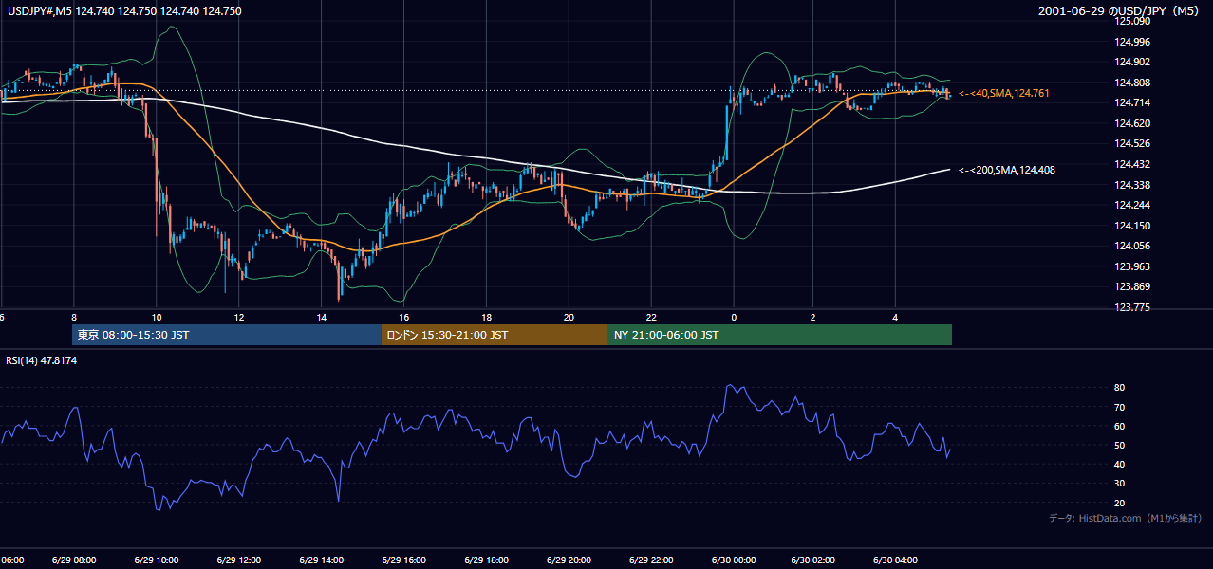Click the 6/30 02:00 bottom time label

(813, 560)
